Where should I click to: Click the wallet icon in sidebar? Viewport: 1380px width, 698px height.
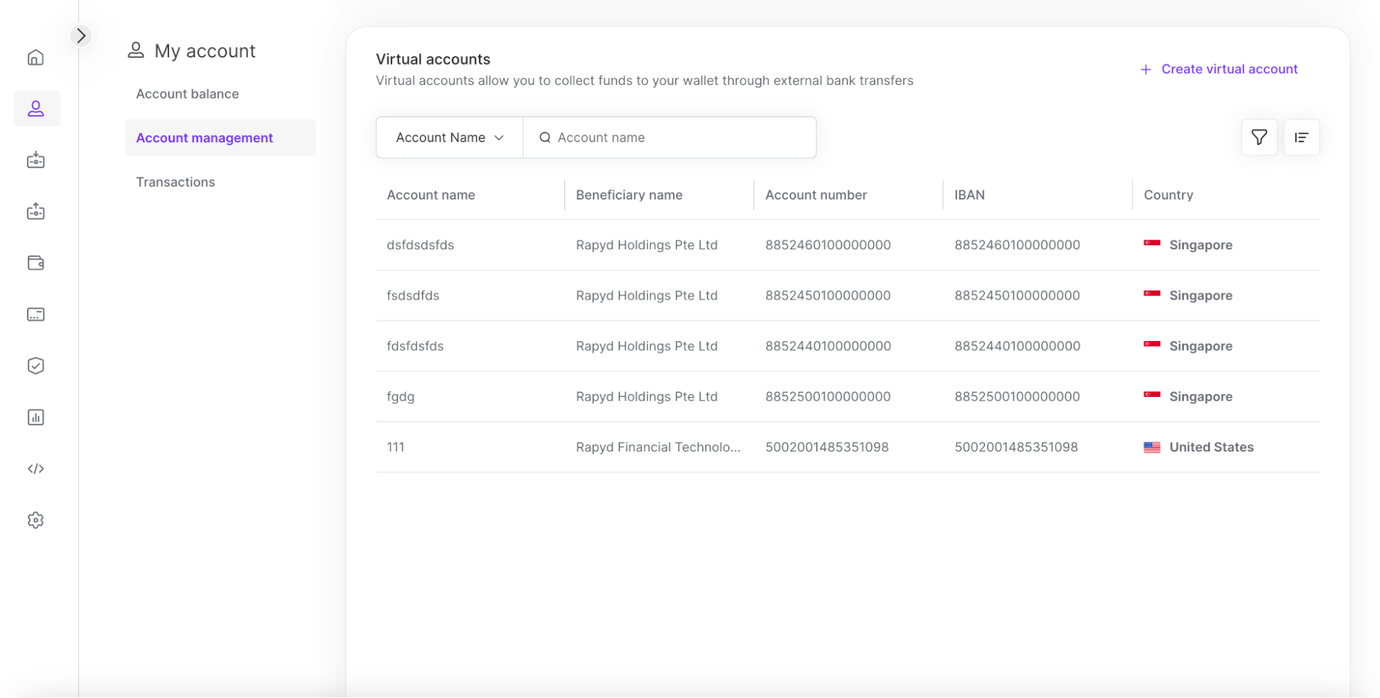(x=36, y=263)
